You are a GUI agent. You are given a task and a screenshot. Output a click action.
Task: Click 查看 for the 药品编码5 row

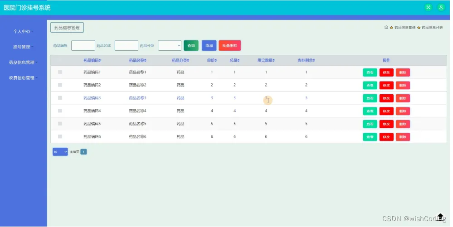tap(370, 124)
